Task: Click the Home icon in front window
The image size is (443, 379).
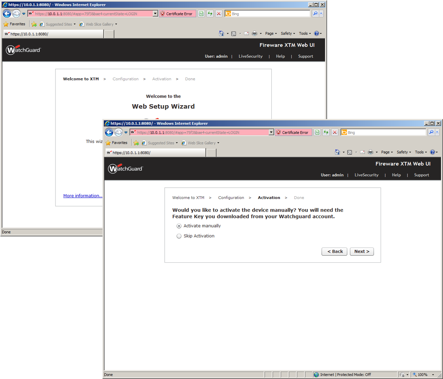Action: pyautogui.click(x=337, y=152)
